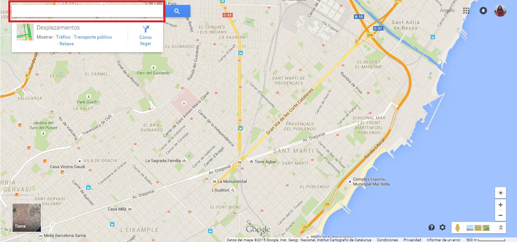The height and width of the screenshot is (242, 517).
Task: Open the Google apps grid
Action: (x=466, y=11)
